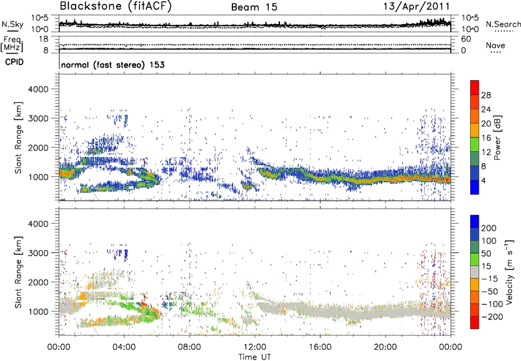Click the "Freq. [MHz]" label
521x361 pixels.
point(12,44)
